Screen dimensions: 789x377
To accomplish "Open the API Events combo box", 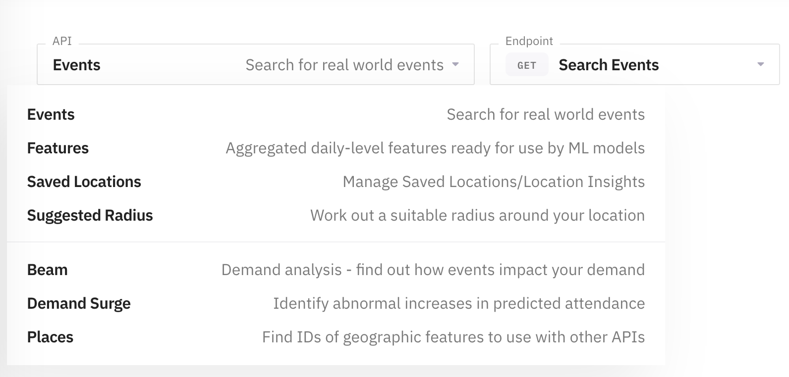I will [x=256, y=65].
